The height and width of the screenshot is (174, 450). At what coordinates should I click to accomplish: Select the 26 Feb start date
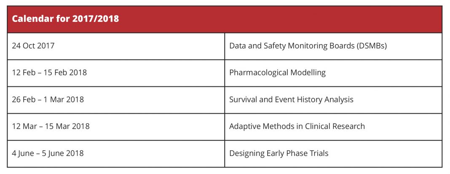[24, 99]
